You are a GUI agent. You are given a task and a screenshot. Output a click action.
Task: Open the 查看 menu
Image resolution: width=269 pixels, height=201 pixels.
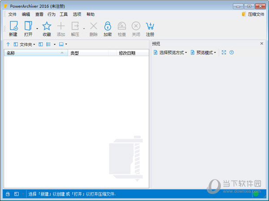(39, 14)
